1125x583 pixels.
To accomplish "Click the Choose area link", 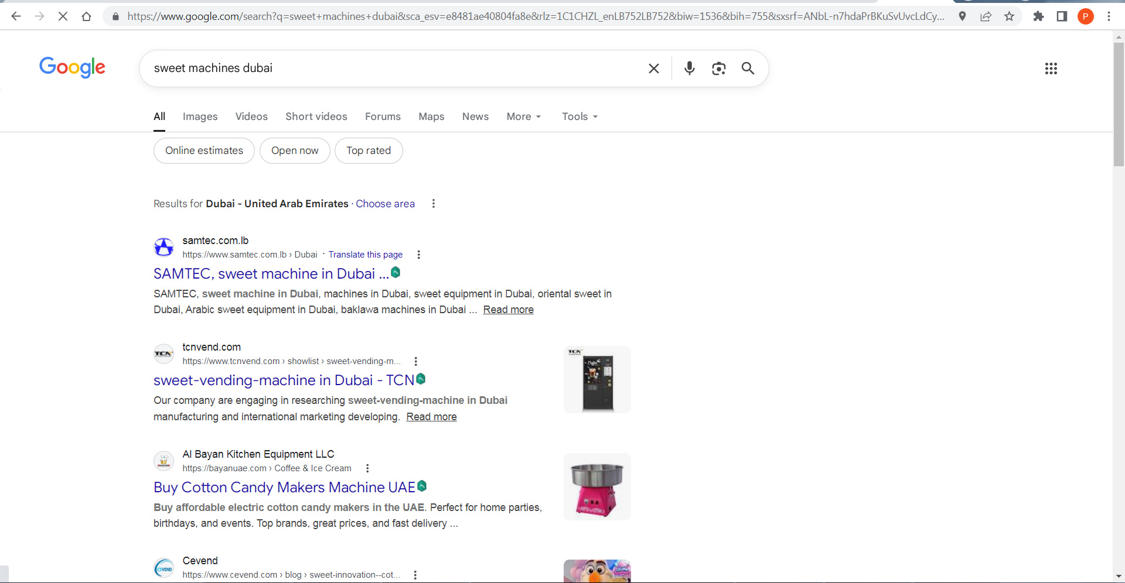I will 385,204.
